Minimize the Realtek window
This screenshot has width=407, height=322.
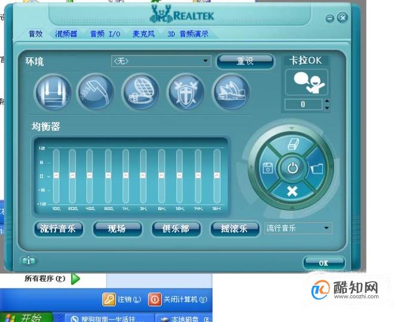[x=329, y=18]
